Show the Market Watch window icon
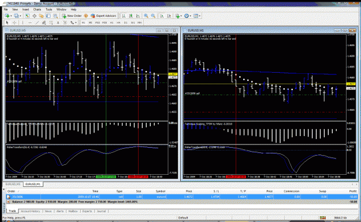361x222 pixels. (x=27, y=16)
